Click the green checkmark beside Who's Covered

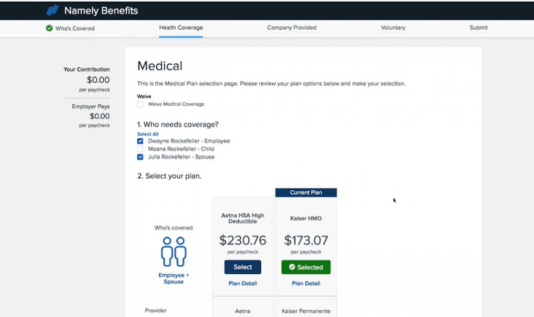(49, 28)
